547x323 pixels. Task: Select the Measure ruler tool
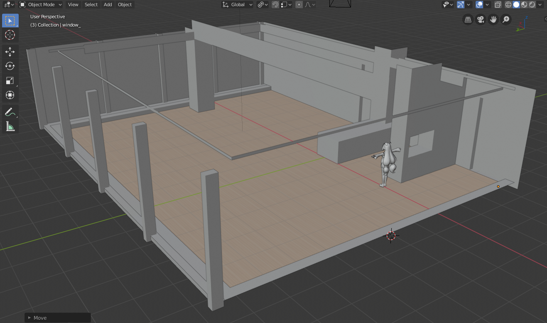coord(10,126)
